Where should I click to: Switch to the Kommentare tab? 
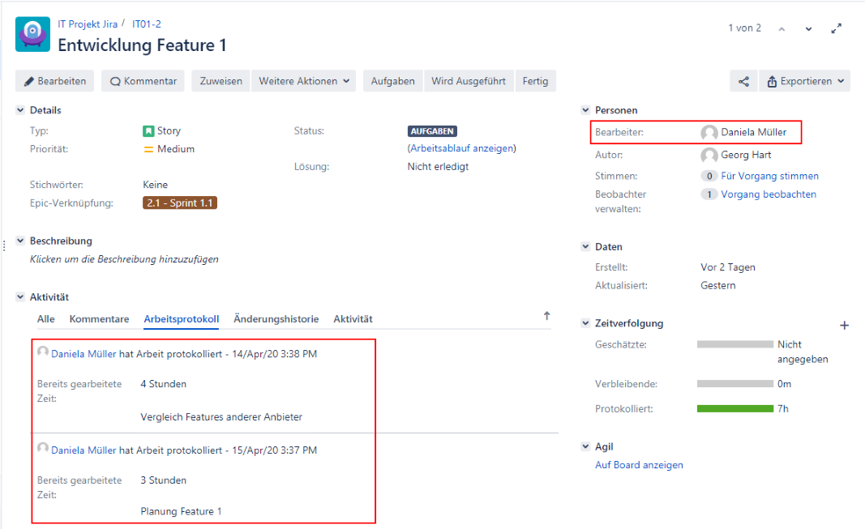[99, 319]
